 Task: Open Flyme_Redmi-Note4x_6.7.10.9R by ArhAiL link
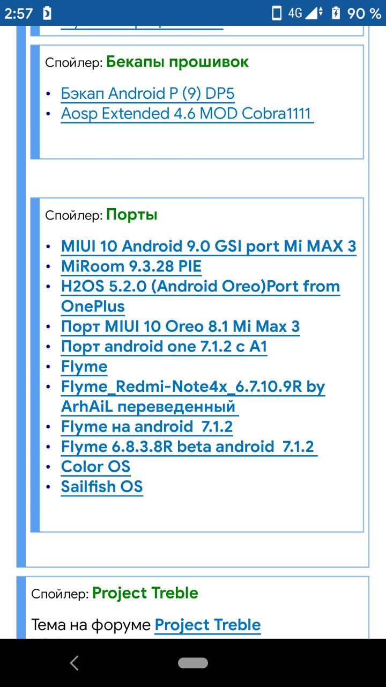pyautogui.click(x=193, y=397)
